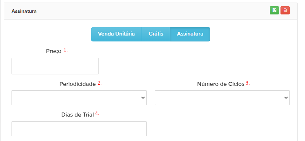The width and height of the screenshot is (305, 141).
Task: Click the Número de Ciclos label text
Action: tap(221, 84)
